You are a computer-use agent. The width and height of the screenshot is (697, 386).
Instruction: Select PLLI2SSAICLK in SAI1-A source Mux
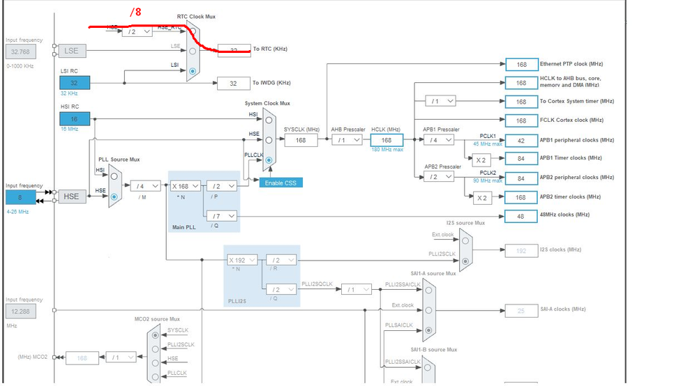(x=429, y=290)
